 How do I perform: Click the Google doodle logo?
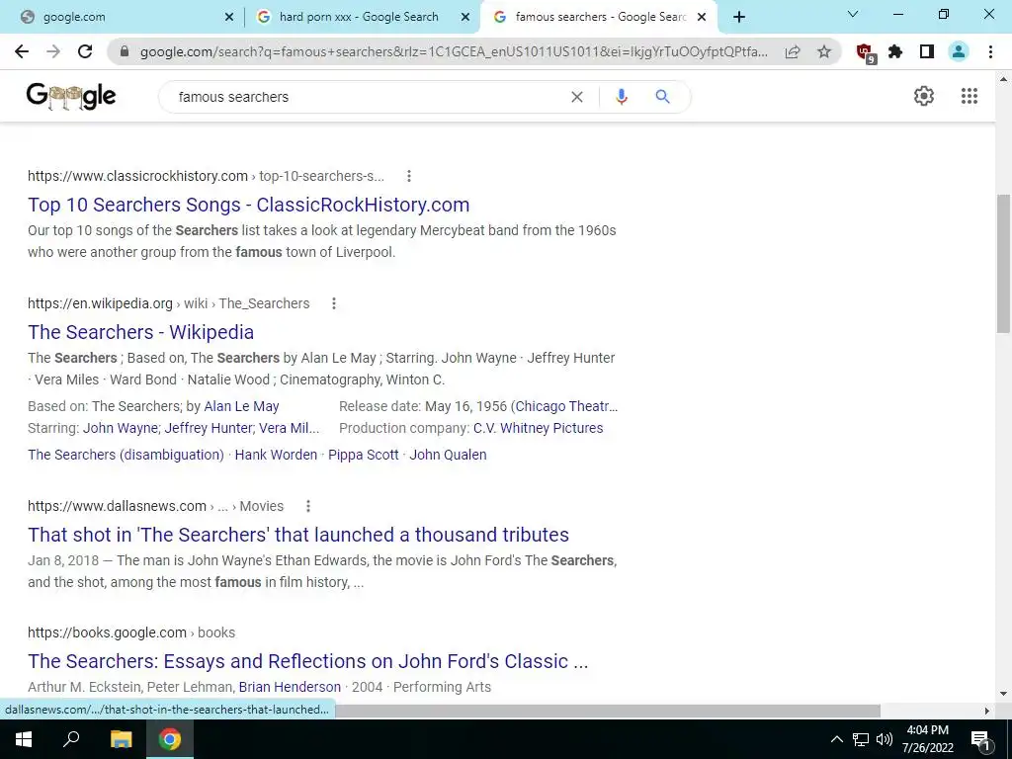(71, 96)
